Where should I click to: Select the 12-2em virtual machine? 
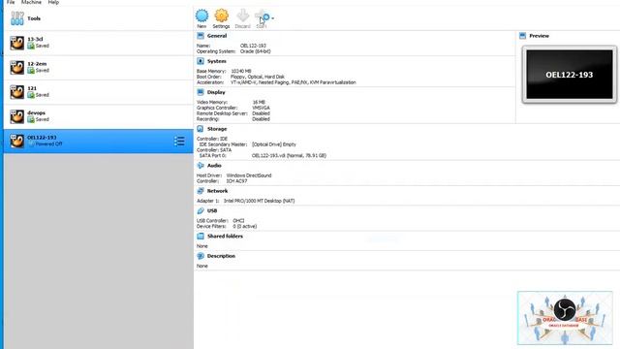(x=99, y=67)
